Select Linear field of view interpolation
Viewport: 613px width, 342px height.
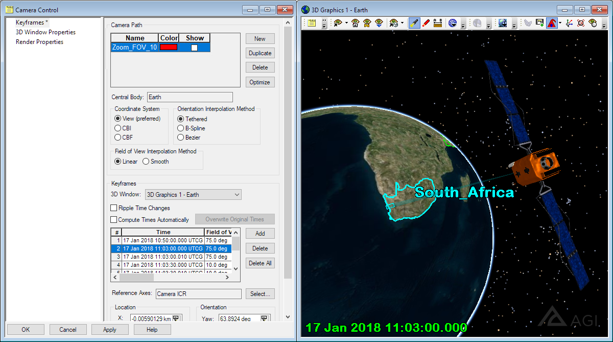[118, 162]
